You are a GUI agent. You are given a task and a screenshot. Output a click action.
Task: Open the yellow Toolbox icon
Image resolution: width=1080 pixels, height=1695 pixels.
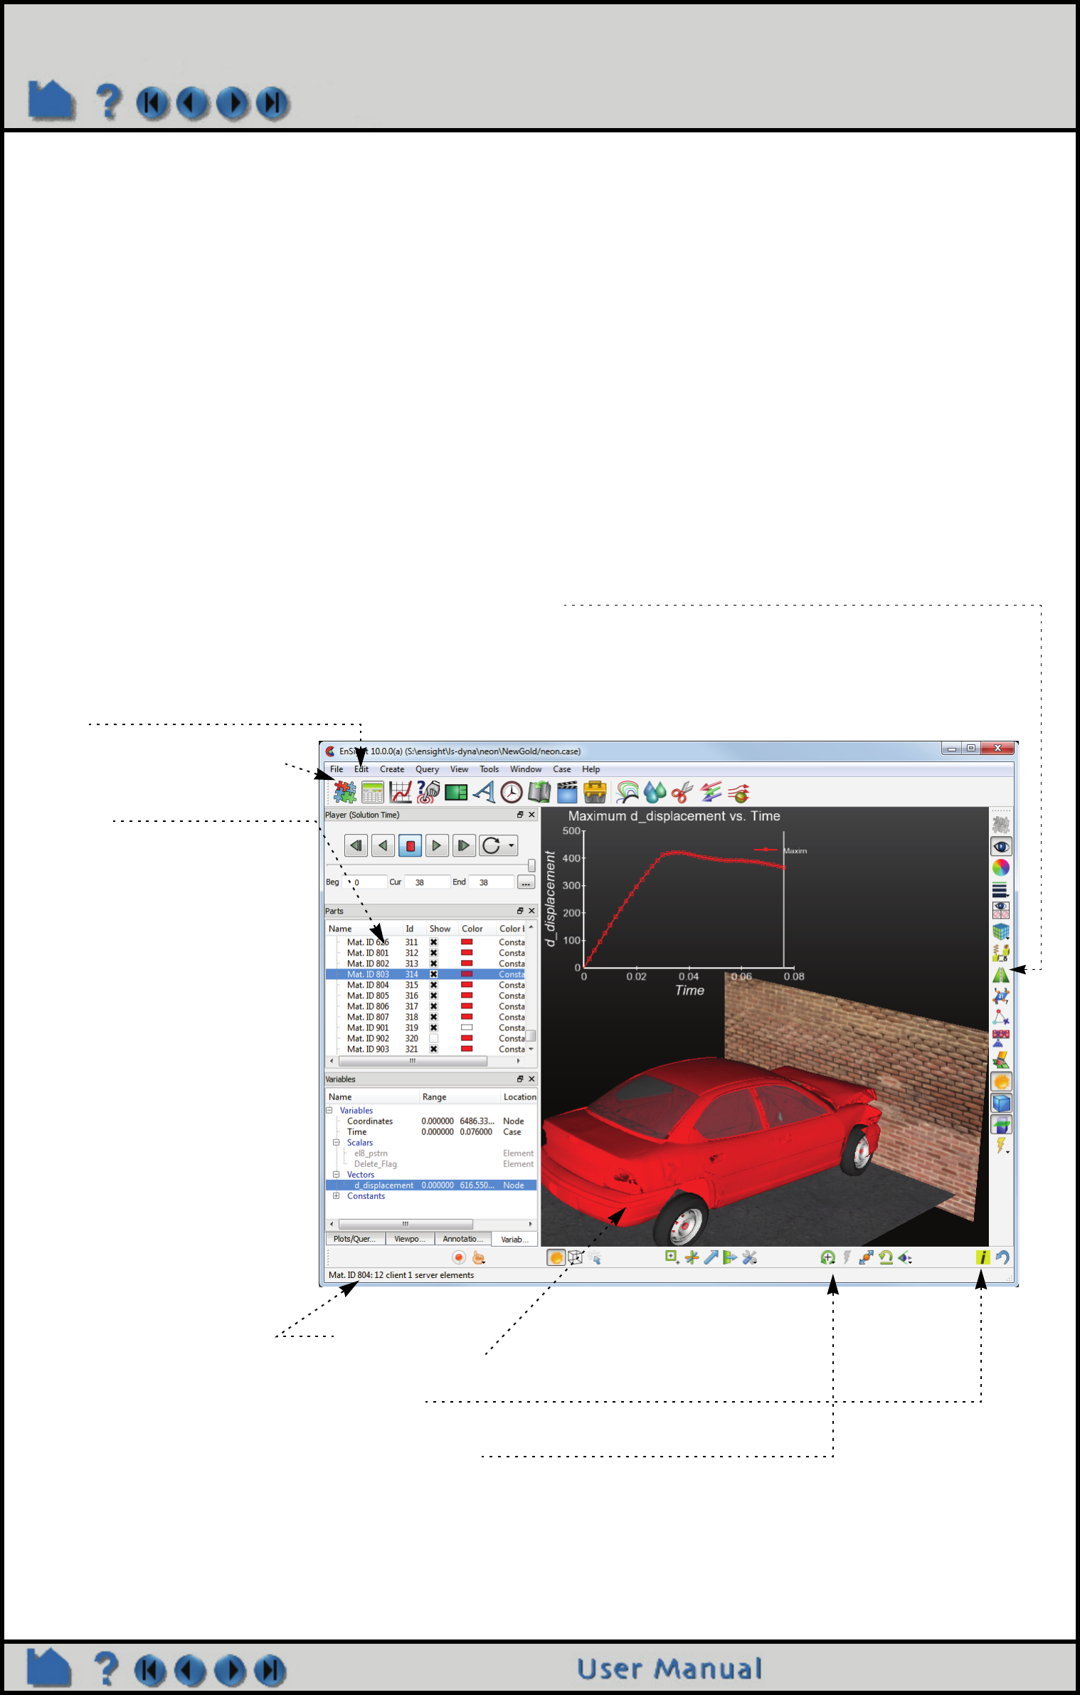coord(595,792)
